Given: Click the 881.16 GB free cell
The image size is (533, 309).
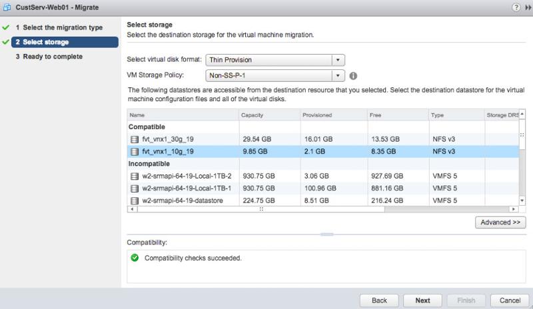Looking at the screenshot, I should click(x=387, y=188).
